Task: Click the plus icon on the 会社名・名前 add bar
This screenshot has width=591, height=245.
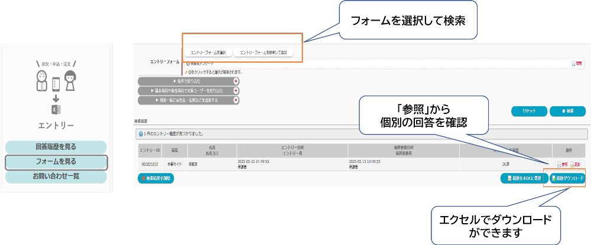Action: pos(236,100)
